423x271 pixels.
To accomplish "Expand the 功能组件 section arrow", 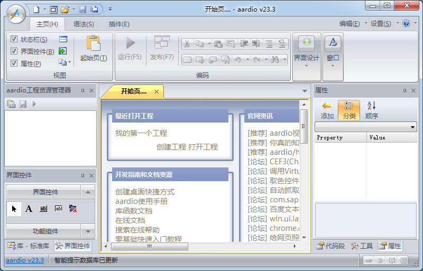I will point(88,231).
